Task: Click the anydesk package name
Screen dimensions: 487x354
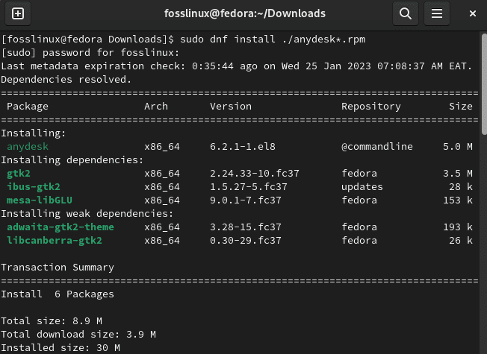Action: point(28,147)
